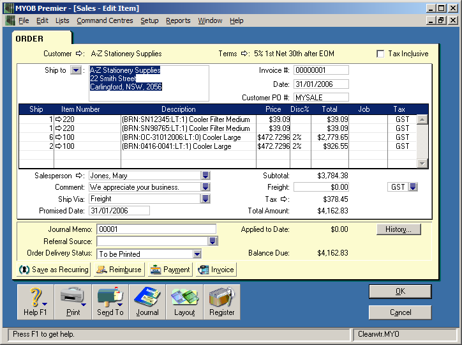Click Clearwtr.MYO in status bar
The width and height of the screenshot is (462, 345).
(378, 334)
